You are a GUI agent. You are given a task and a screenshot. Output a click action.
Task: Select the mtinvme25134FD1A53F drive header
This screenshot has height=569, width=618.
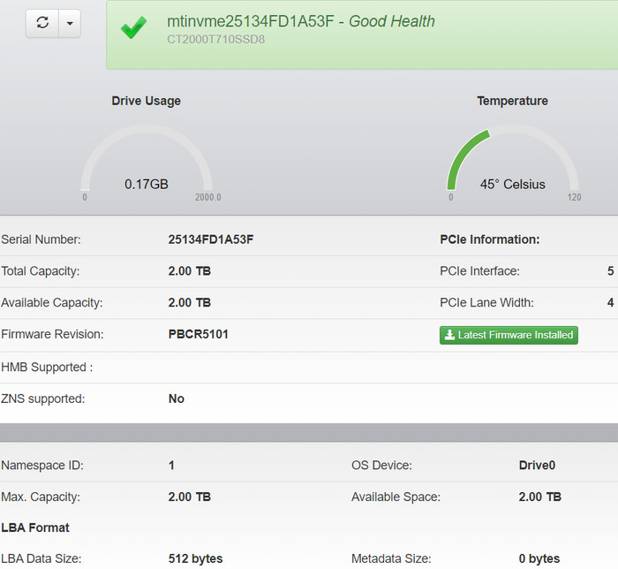click(301, 21)
